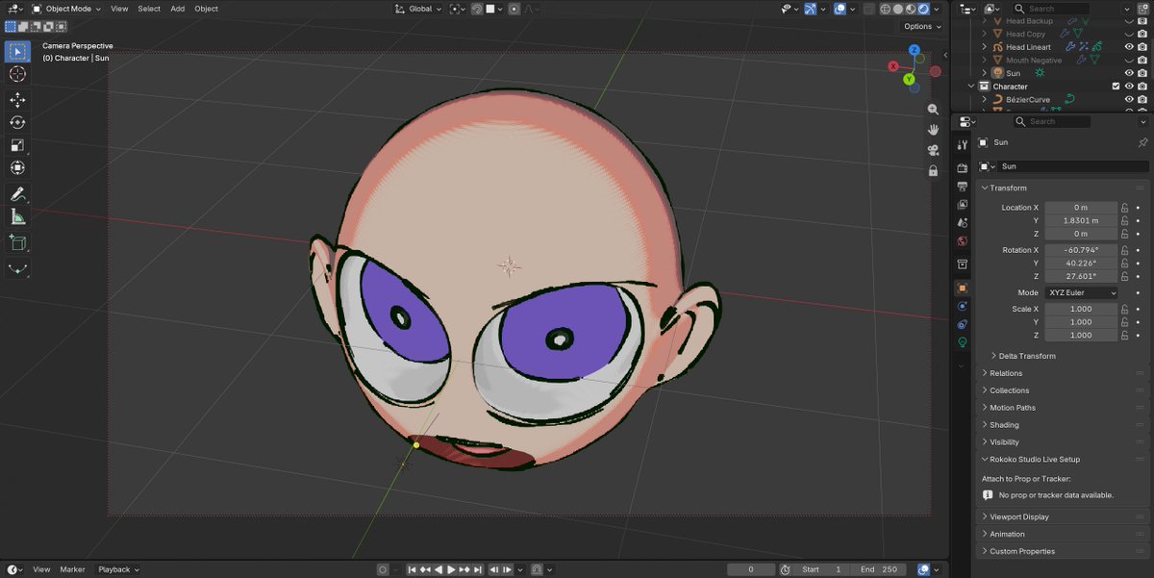Viewport: 1154px width, 578px height.
Task: Open the Object properties tab
Action: point(962,288)
